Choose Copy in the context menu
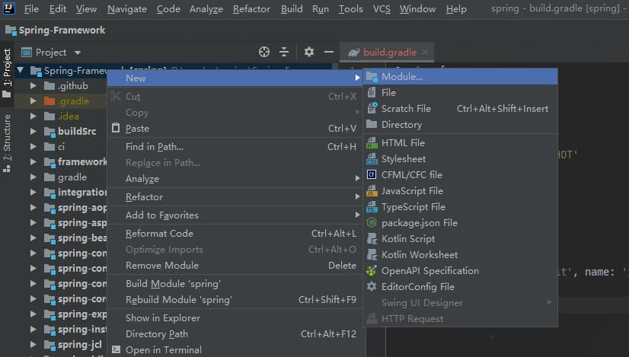 pos(235,113)
